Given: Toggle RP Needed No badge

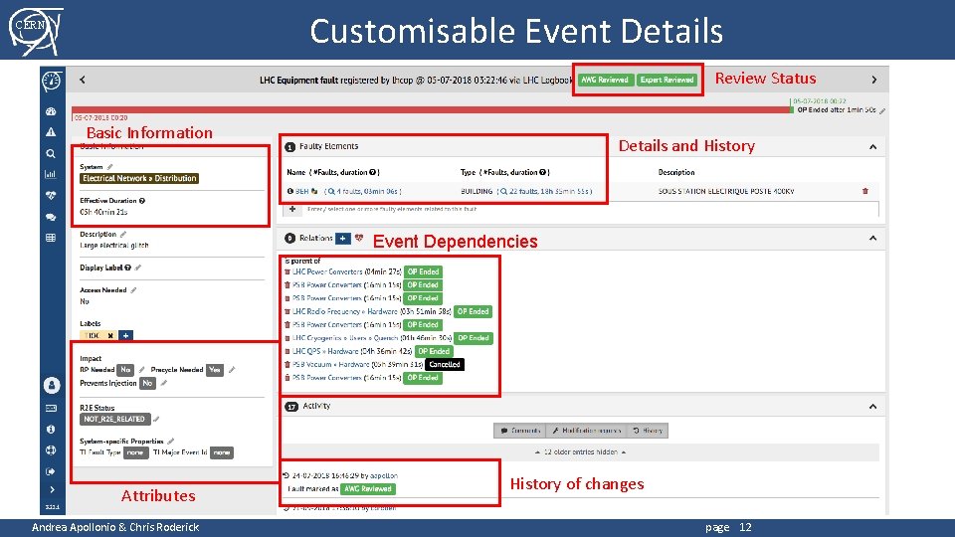Looking at the screenshot, I should pyautogui.click(x=125, y=370).
